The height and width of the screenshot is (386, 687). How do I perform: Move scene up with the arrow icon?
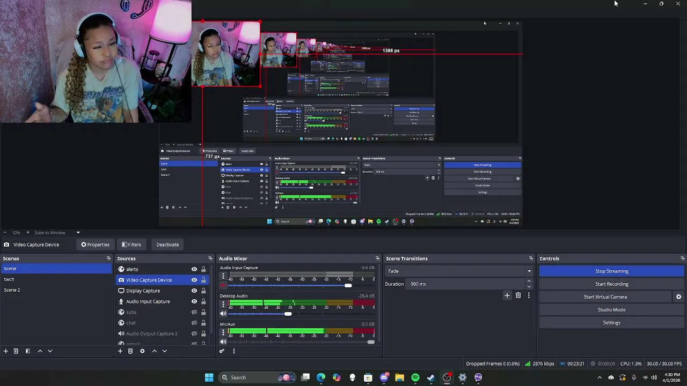(x=40, y=351)
